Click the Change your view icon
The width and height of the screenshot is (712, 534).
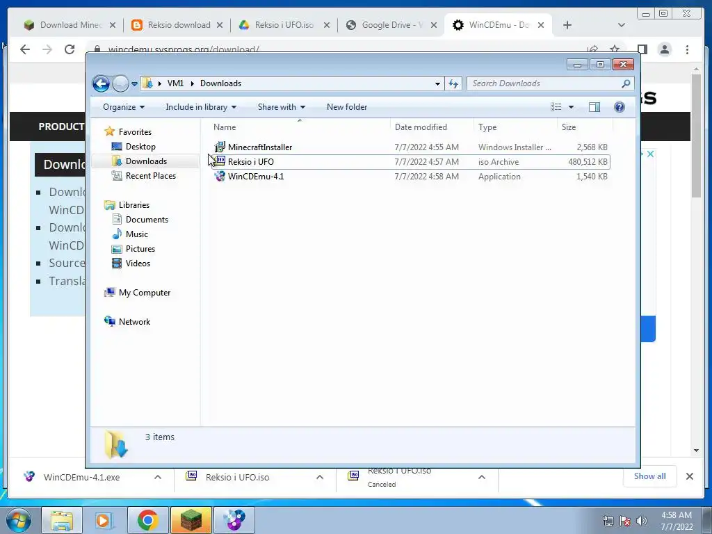556,107
